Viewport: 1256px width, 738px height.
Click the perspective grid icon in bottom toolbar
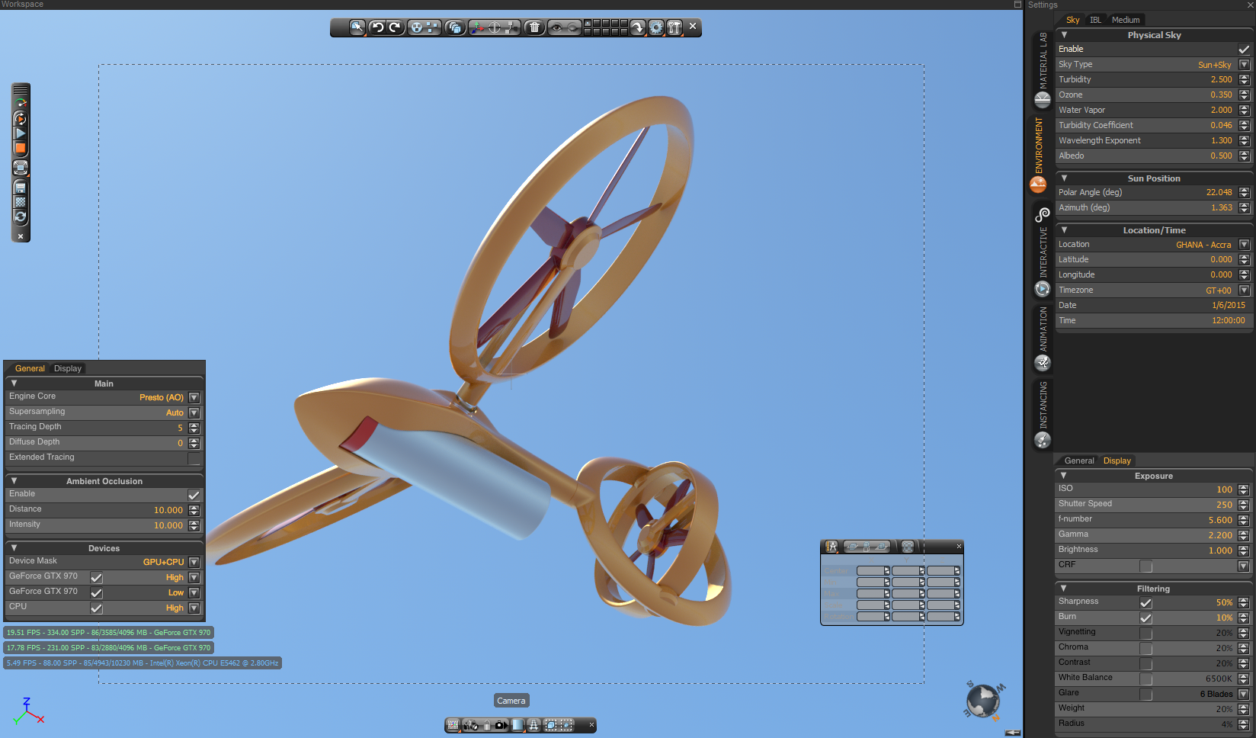[534, 725]
